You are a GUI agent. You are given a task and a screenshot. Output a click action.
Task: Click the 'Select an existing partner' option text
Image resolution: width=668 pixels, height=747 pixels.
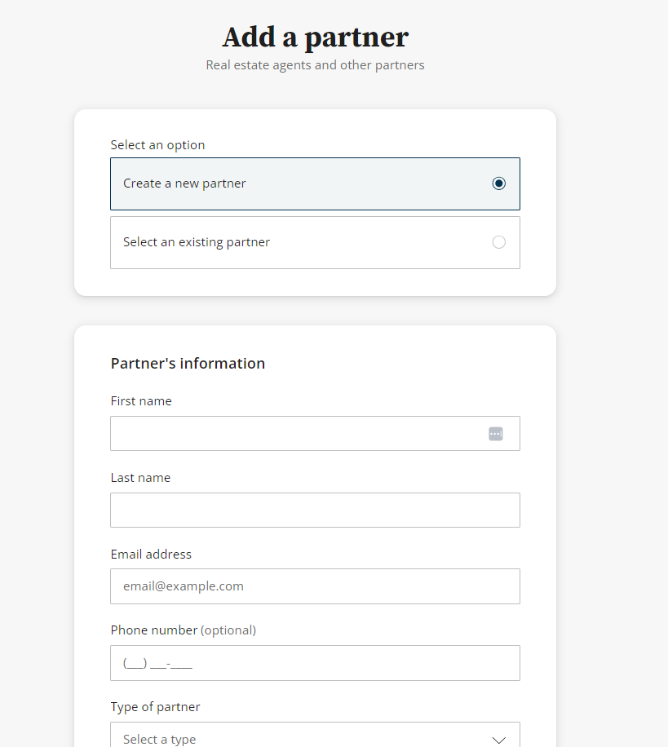tap(197, 242)
